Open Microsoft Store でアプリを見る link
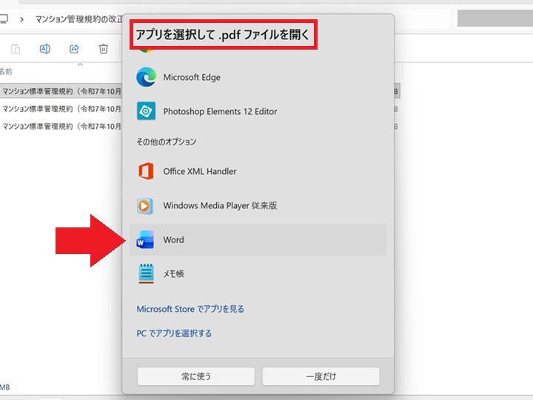Image resolution: width=533 pixels, height=400 pixels. 190,309
